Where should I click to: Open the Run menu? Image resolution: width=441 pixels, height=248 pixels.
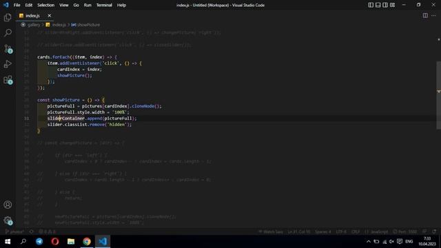tap(88, 5)
